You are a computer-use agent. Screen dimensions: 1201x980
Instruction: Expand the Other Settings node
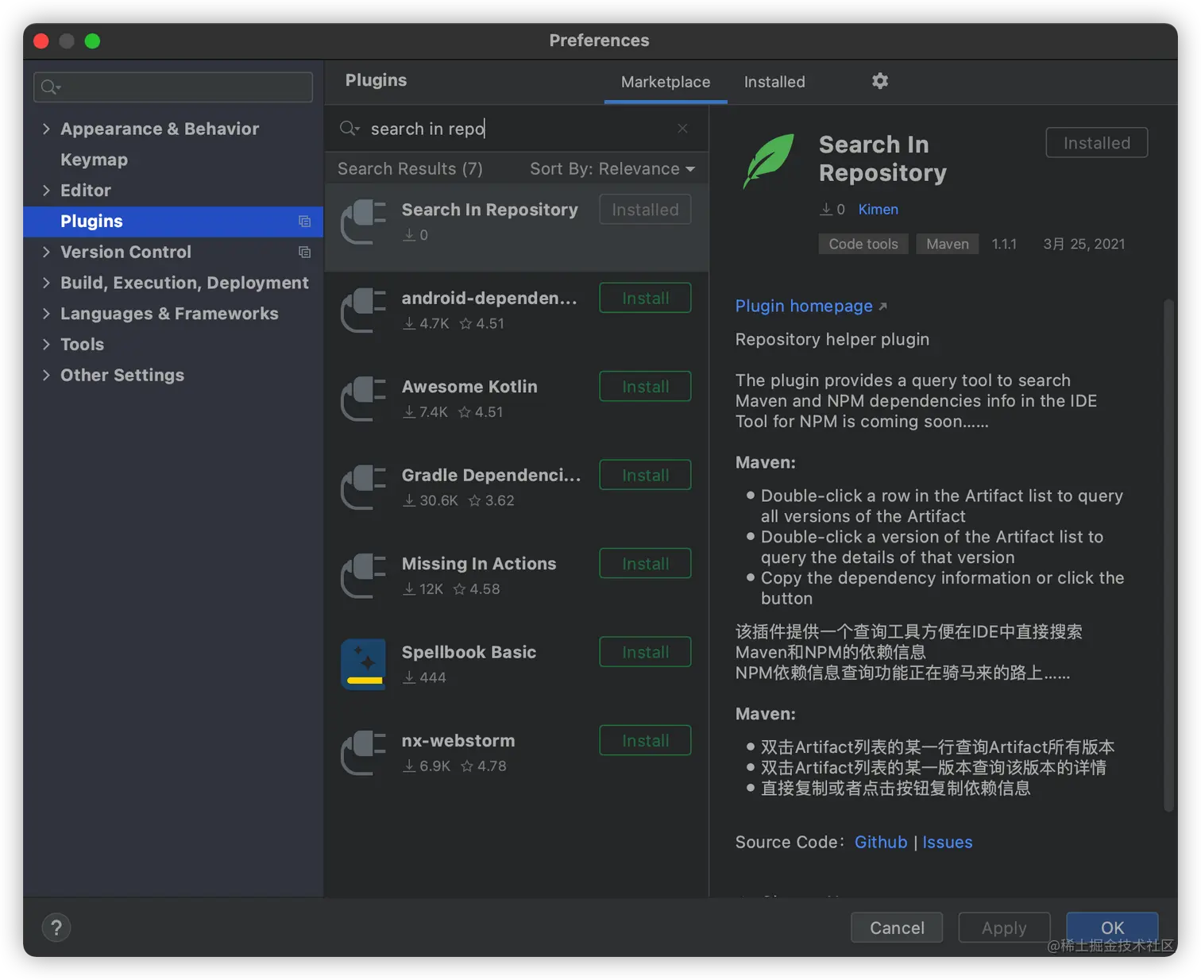pos(46,375)
